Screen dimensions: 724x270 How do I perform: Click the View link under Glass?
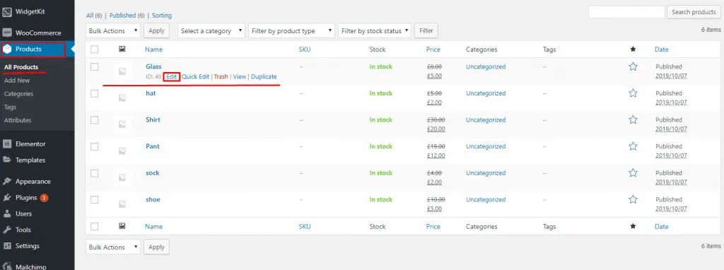[239, 76]
